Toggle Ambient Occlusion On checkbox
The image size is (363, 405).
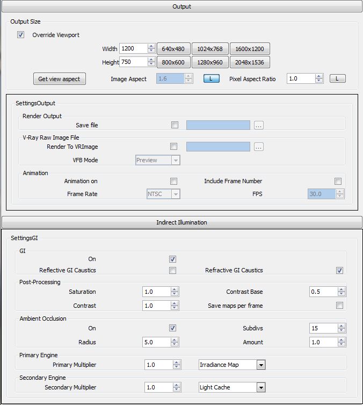pos(173,328)
